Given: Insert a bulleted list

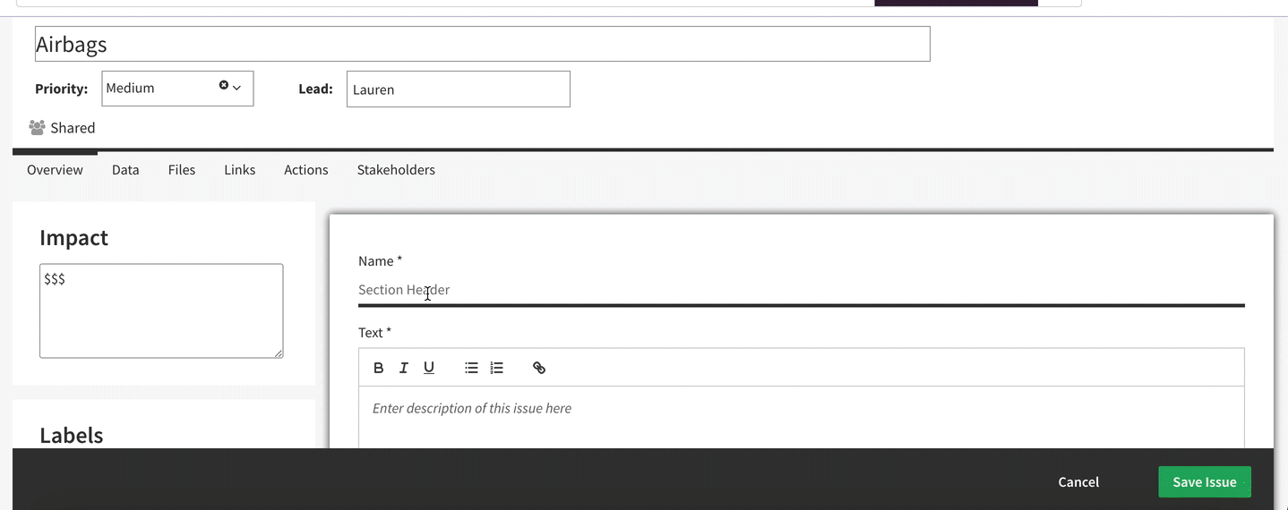Looking at the screenshot, I should 471,368.
